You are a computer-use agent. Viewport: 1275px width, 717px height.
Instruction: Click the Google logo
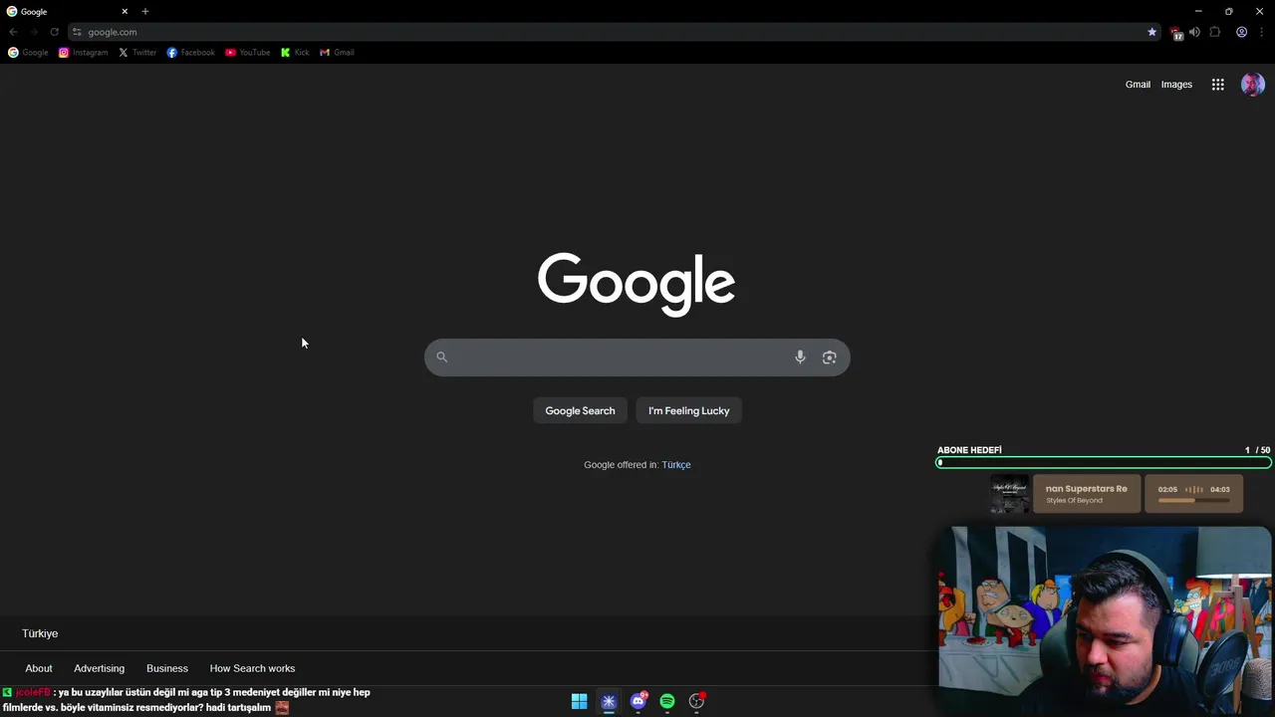tap(637, 285)
